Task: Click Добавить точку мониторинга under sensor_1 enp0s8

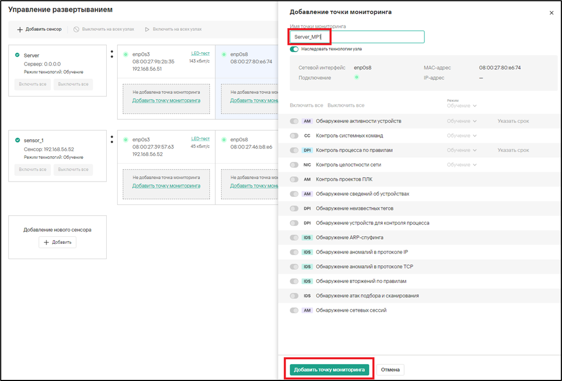Action: click(x=254, y=186)
